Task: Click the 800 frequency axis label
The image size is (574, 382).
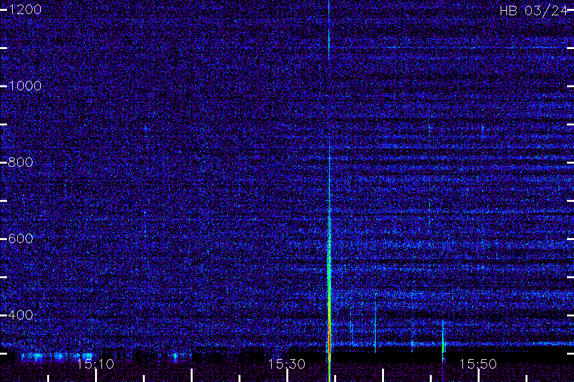Action: (20, 162)
